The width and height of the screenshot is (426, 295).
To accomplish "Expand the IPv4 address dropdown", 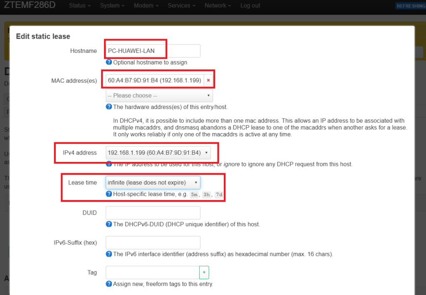I will pos(158,153).
